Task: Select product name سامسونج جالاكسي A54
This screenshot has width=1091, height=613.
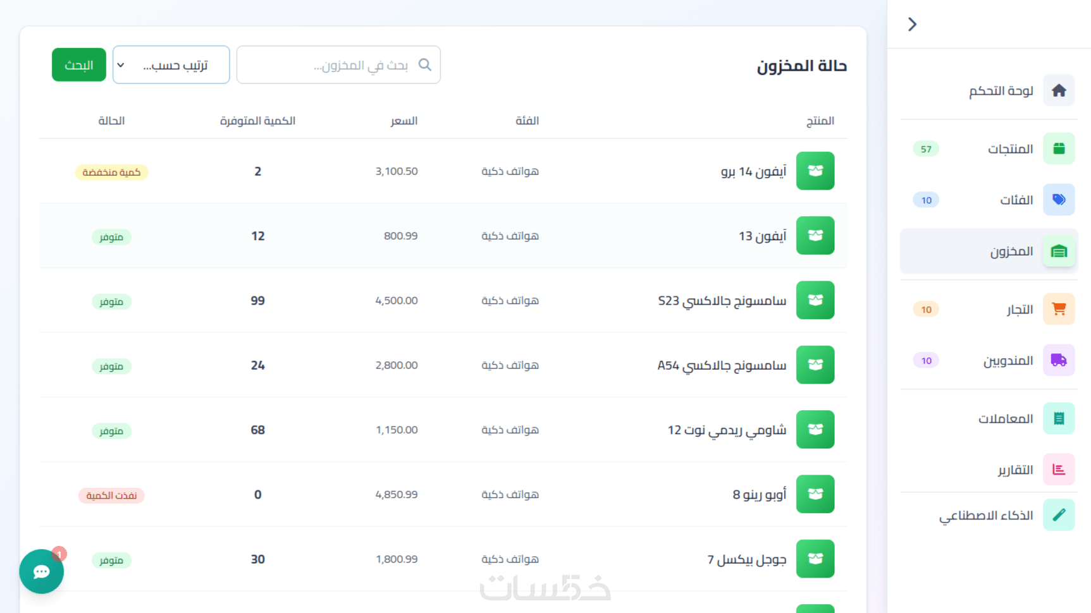Action: pos(722,365)
